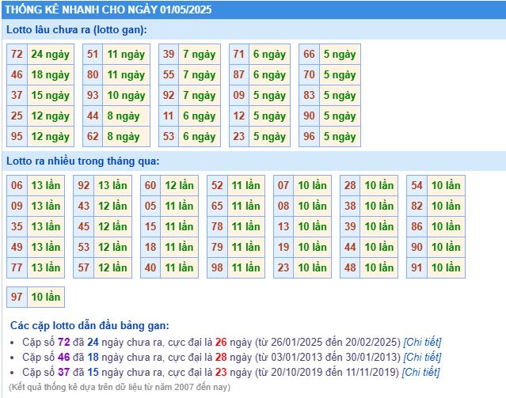Select lotto number 86 in frequency table
The height and width of the screenshot is (398, 506).
click(417, 226)
